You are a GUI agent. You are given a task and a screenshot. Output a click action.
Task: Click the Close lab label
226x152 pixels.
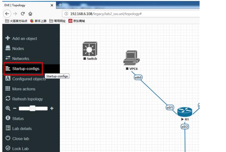[x=21, y=139]
